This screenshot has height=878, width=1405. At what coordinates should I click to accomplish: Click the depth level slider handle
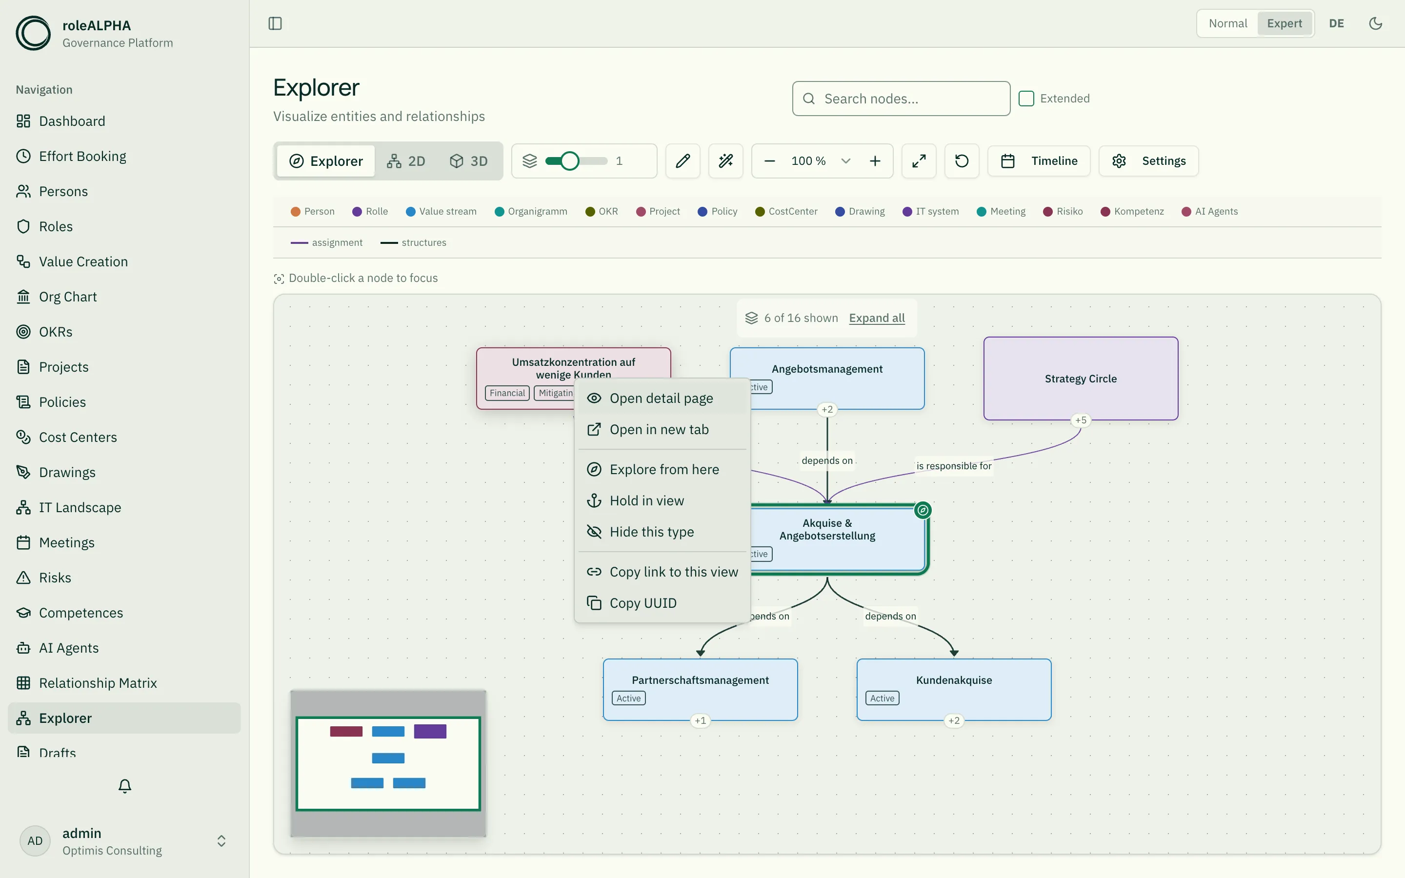pyautogui.click(x=569, y=161)
